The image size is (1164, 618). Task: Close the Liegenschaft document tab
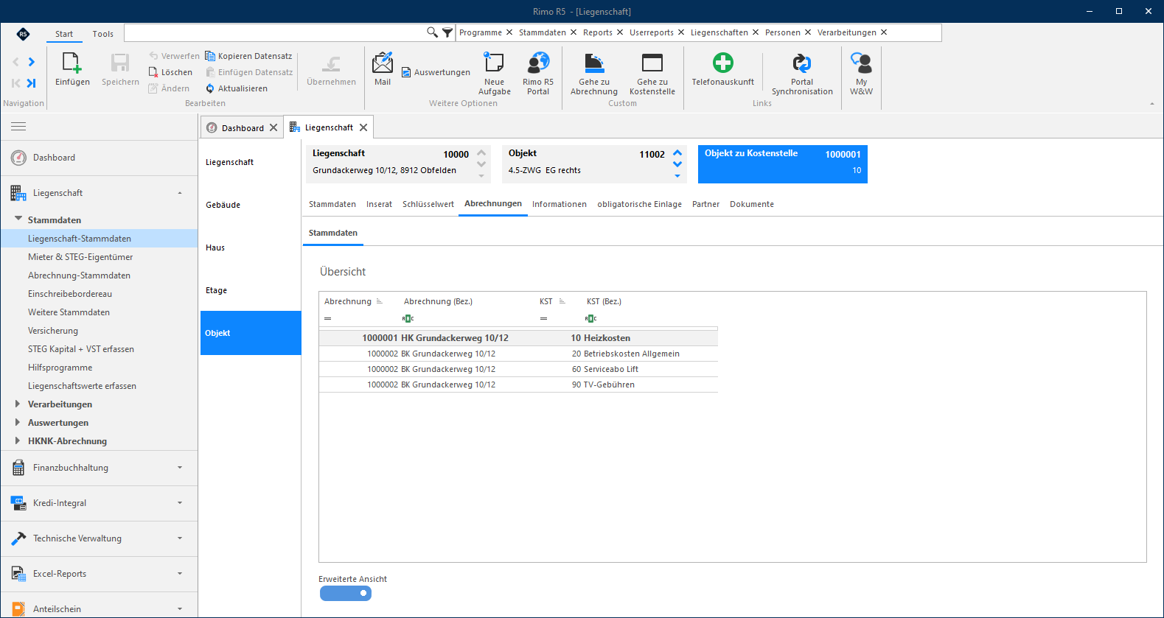pos(363,127)
